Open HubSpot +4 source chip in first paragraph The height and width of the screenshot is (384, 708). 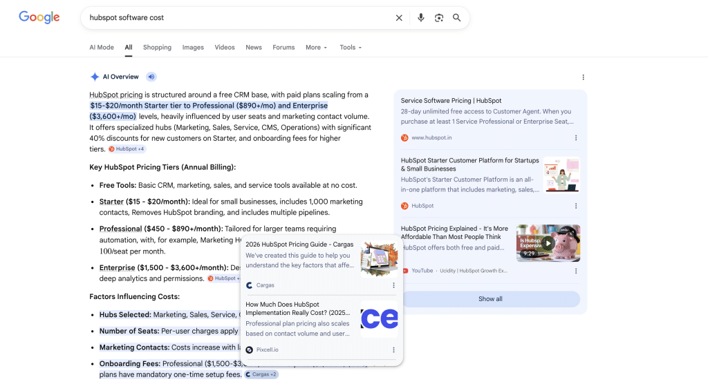(127, 149)
